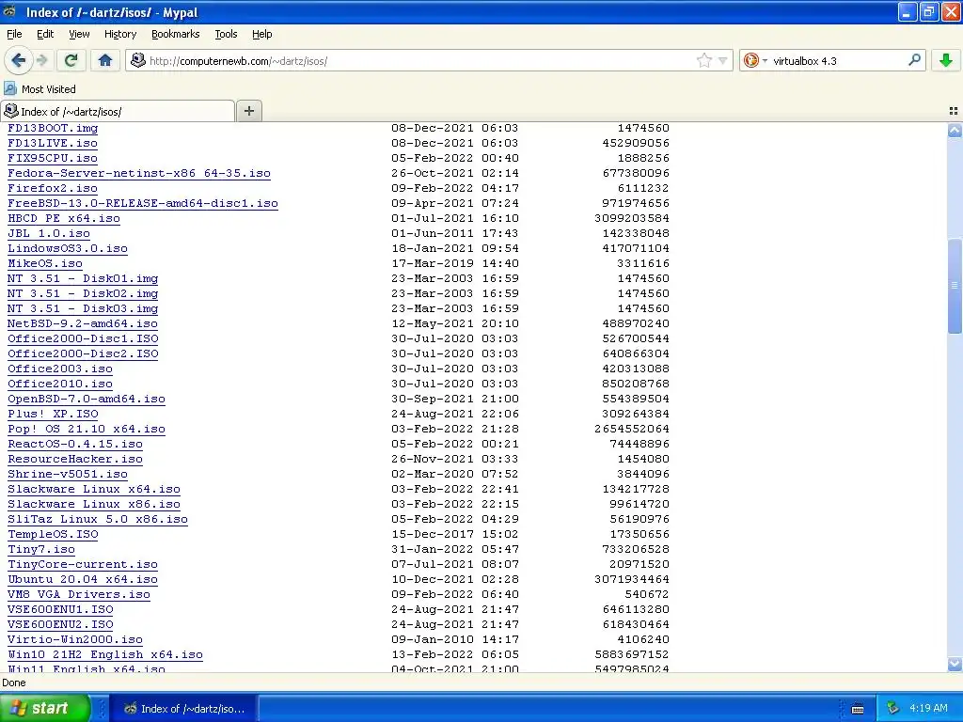963x722 pixels.
Task: Click SliTaz Linux 5.0 x86.iso link
Action: [98, 519]
